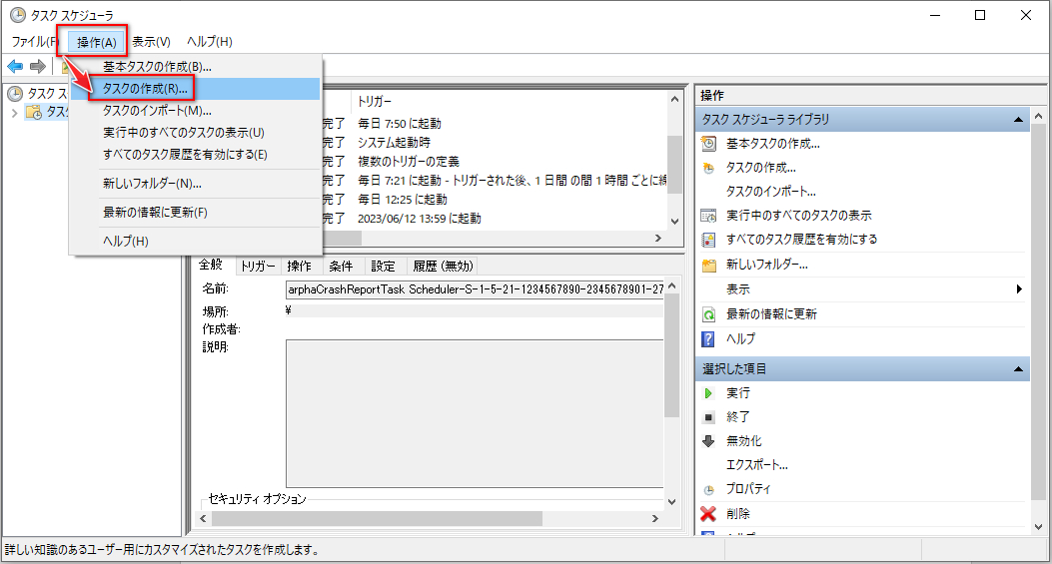
Task: Switch to the 操作 tab in the details
Action: click(x=300, y=267)
